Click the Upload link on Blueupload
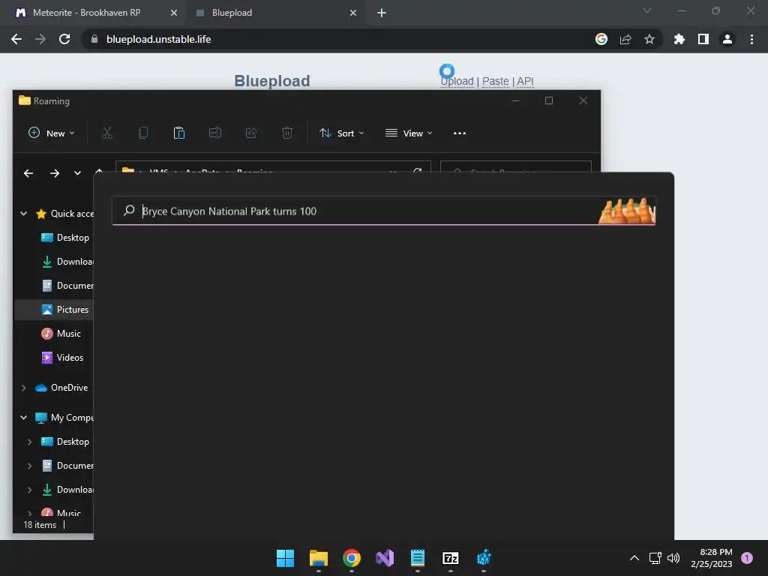768x576 pixels. pyautogui.click(x=457, y=81)
